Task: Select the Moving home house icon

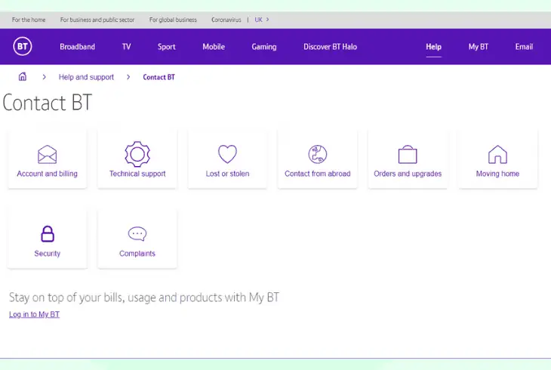Action: 497,154
